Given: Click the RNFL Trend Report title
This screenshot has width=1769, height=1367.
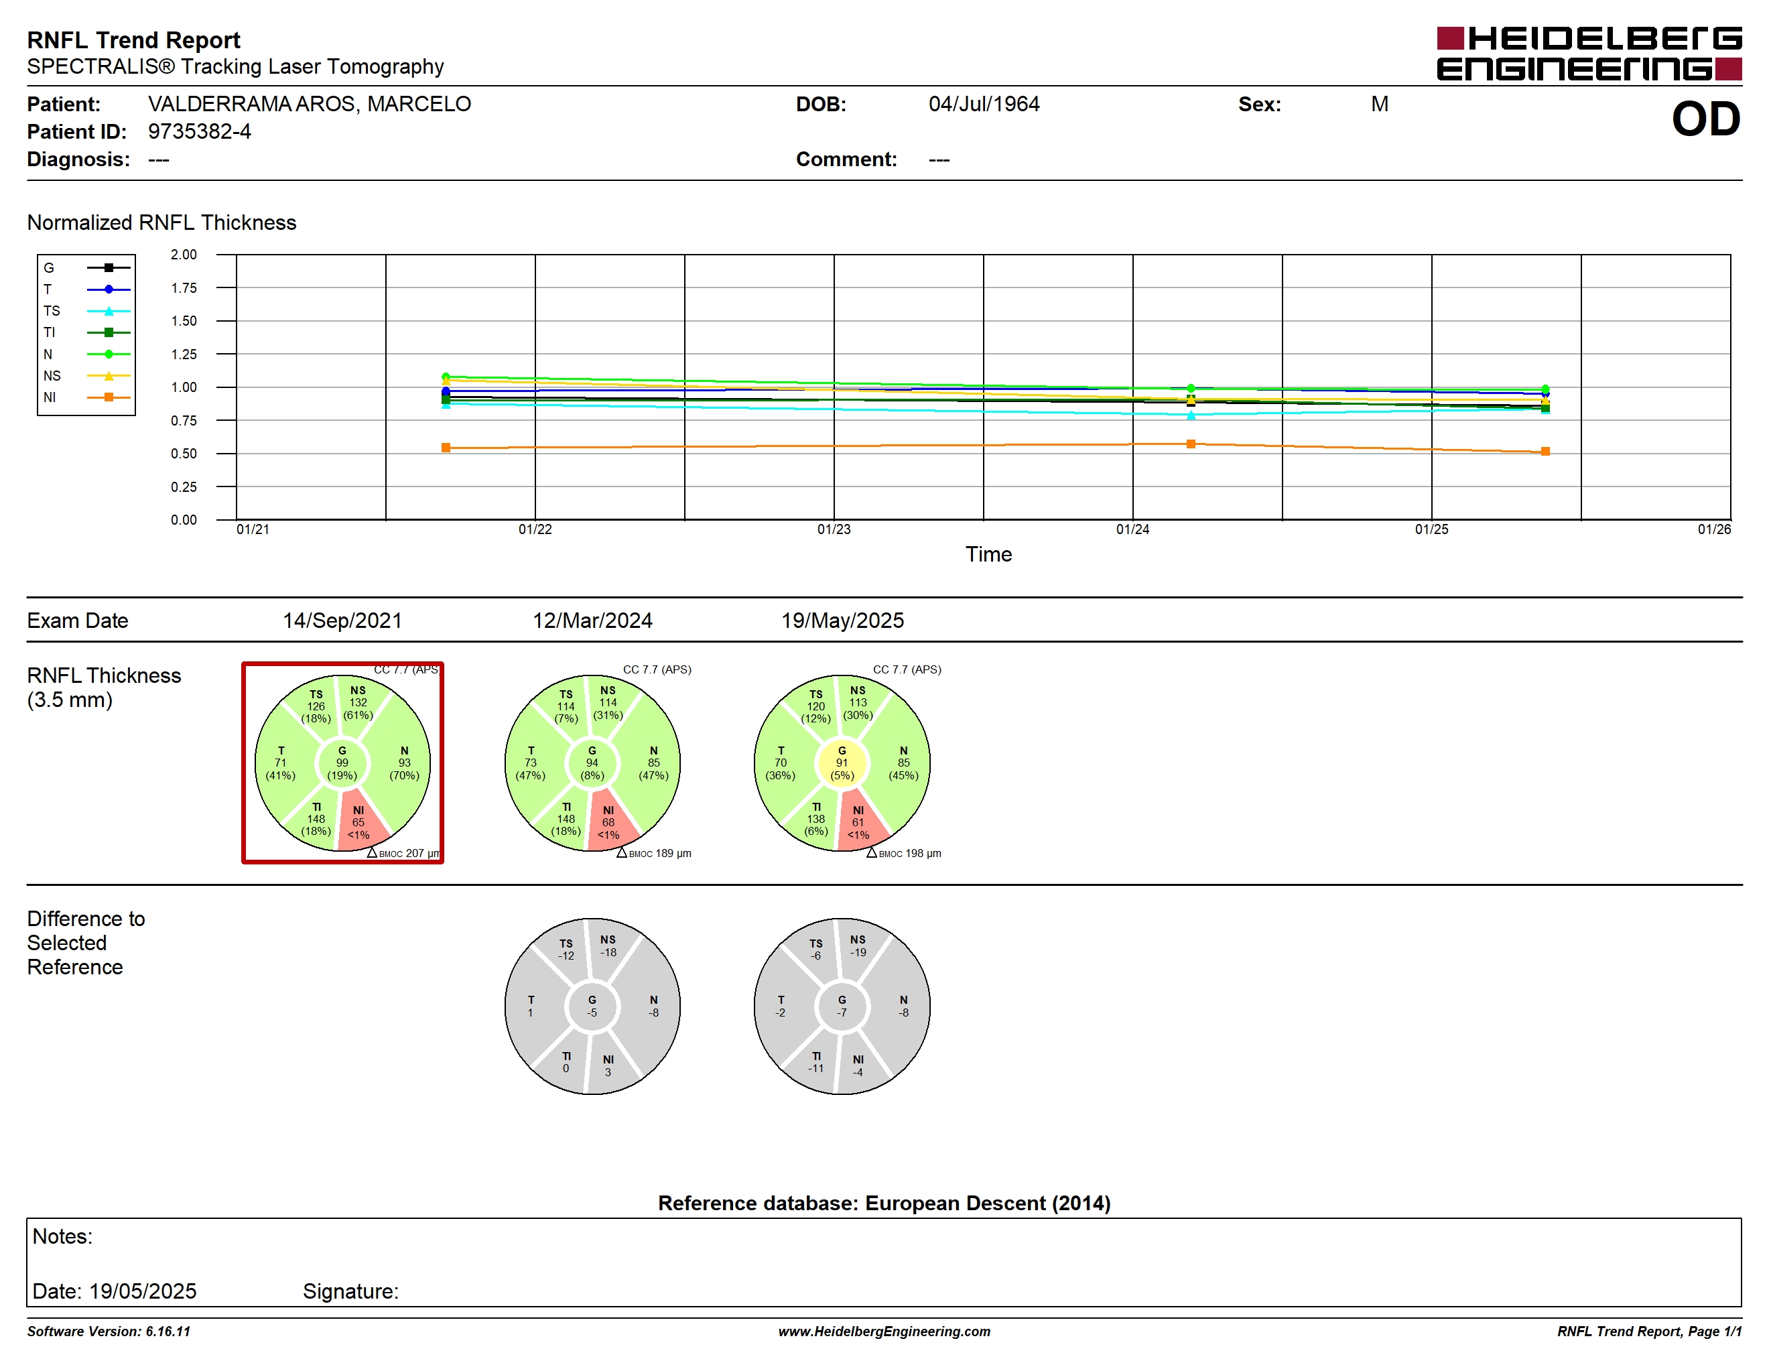Looking at the screenshot, I should point(133,40).
